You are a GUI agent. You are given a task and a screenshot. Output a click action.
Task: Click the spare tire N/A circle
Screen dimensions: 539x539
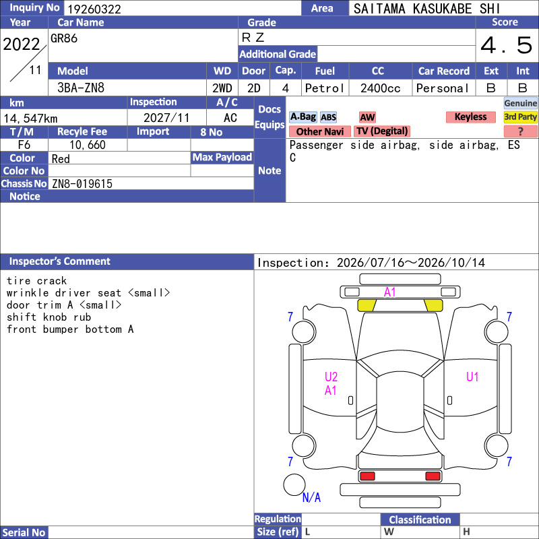click(294, 484)
